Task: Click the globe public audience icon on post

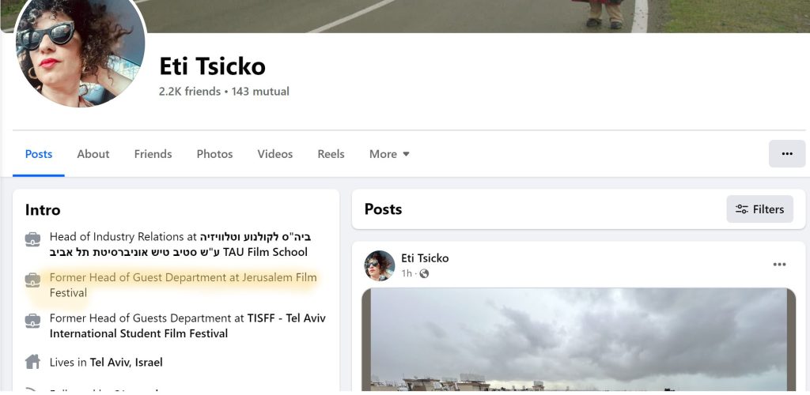Action: (x=424, y=273)
